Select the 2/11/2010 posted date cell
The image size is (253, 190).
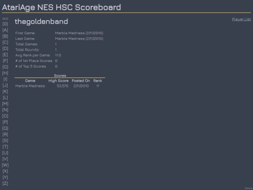coord(81,86)
